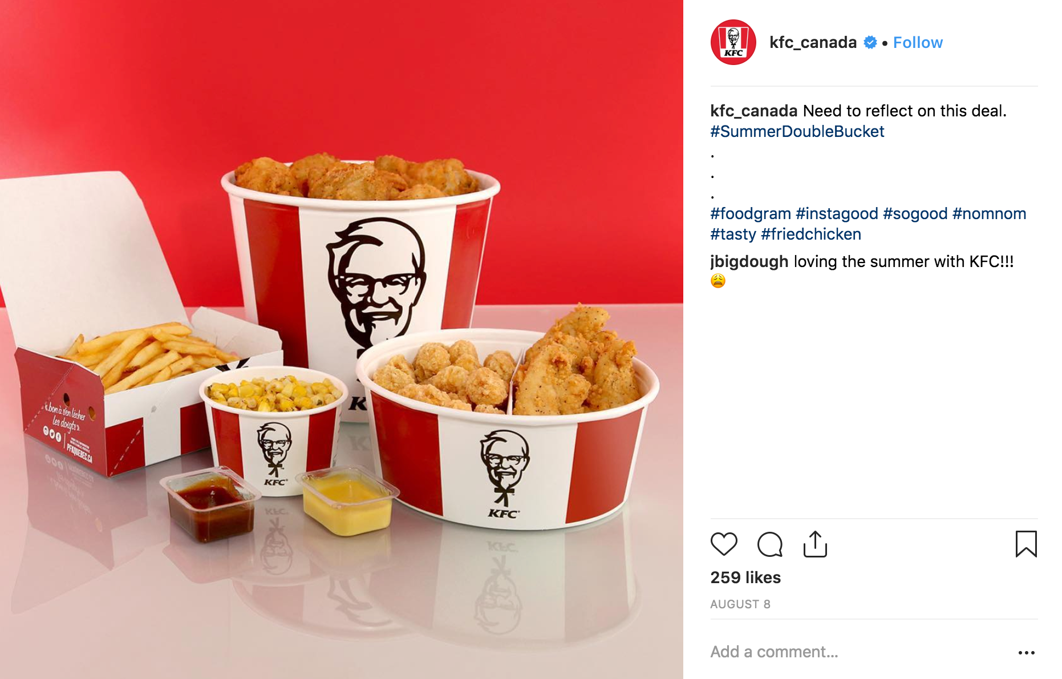The image size is (1062, 679).
Task: Open the #sogood hashtag
Action: [x=915, y=213]
